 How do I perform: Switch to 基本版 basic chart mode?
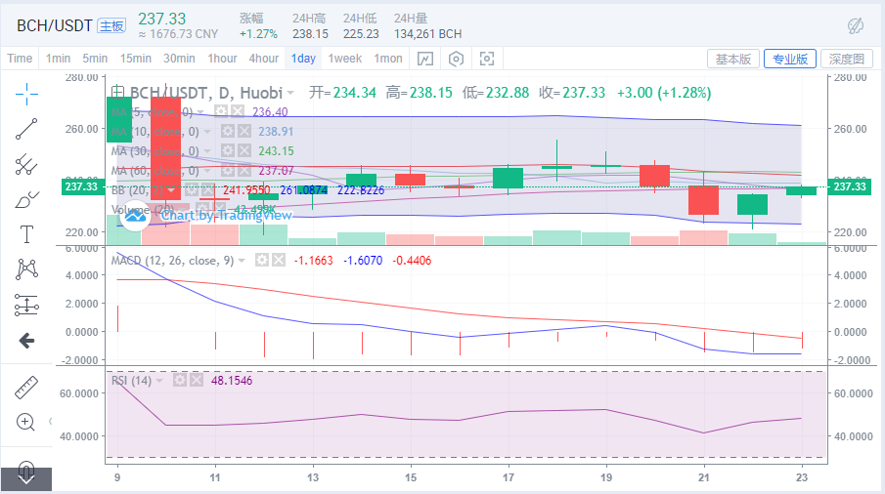[733, 59]
